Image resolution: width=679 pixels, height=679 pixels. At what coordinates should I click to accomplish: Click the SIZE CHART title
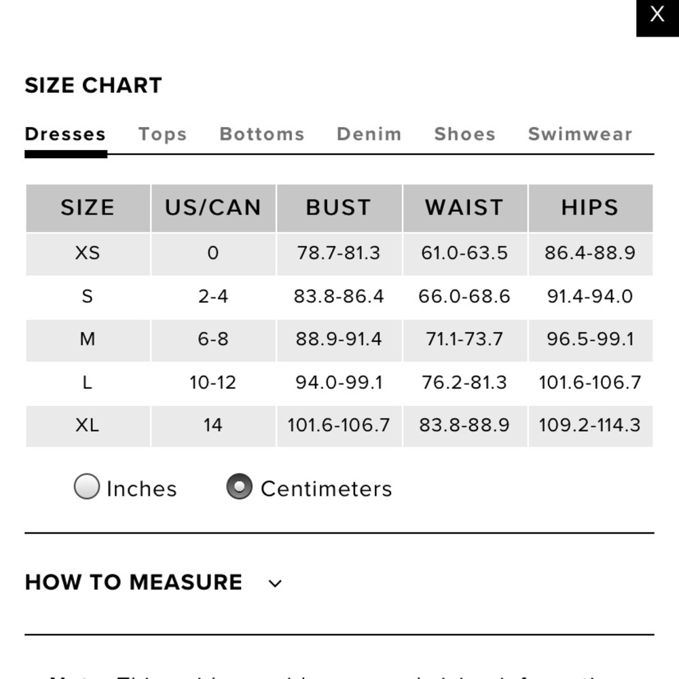click(x=93, y=86)
